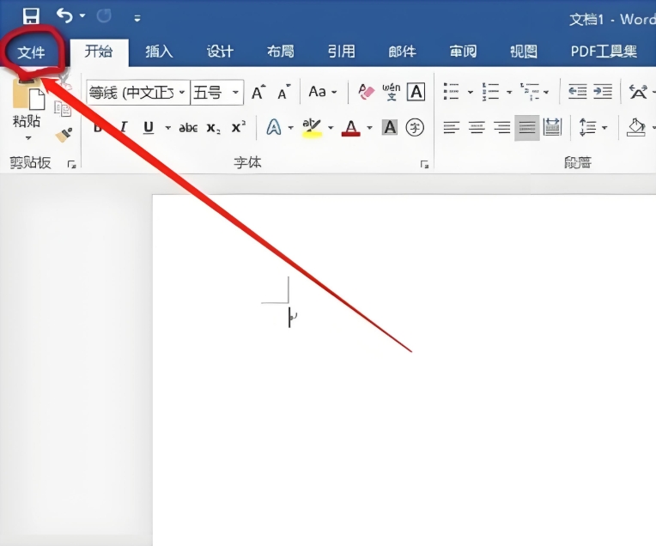Open the 布局 ribbon tab
Image resolution: width=656 pixels, height=546 pixels.
click(281, 52)
